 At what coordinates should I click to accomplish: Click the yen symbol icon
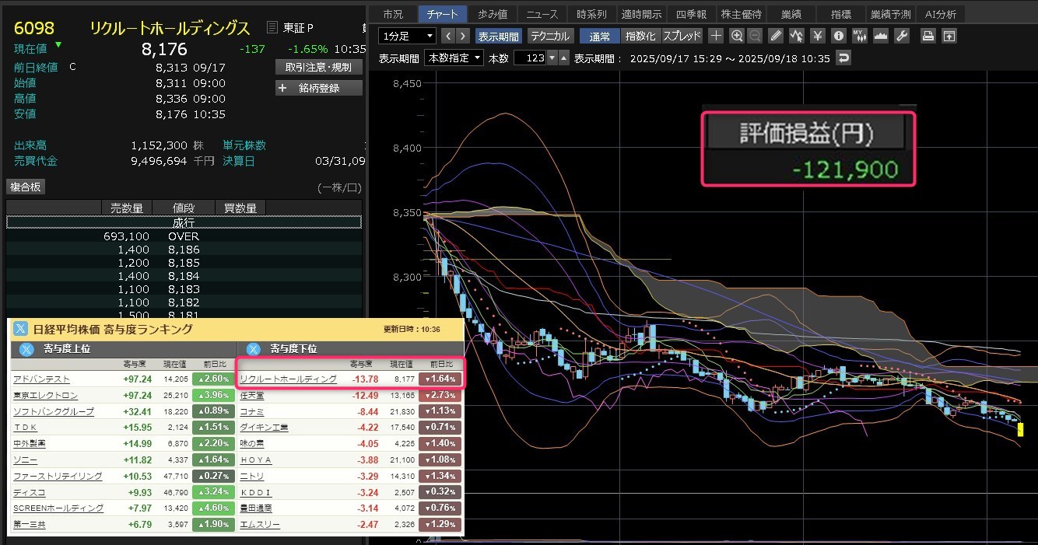point(817,36)
